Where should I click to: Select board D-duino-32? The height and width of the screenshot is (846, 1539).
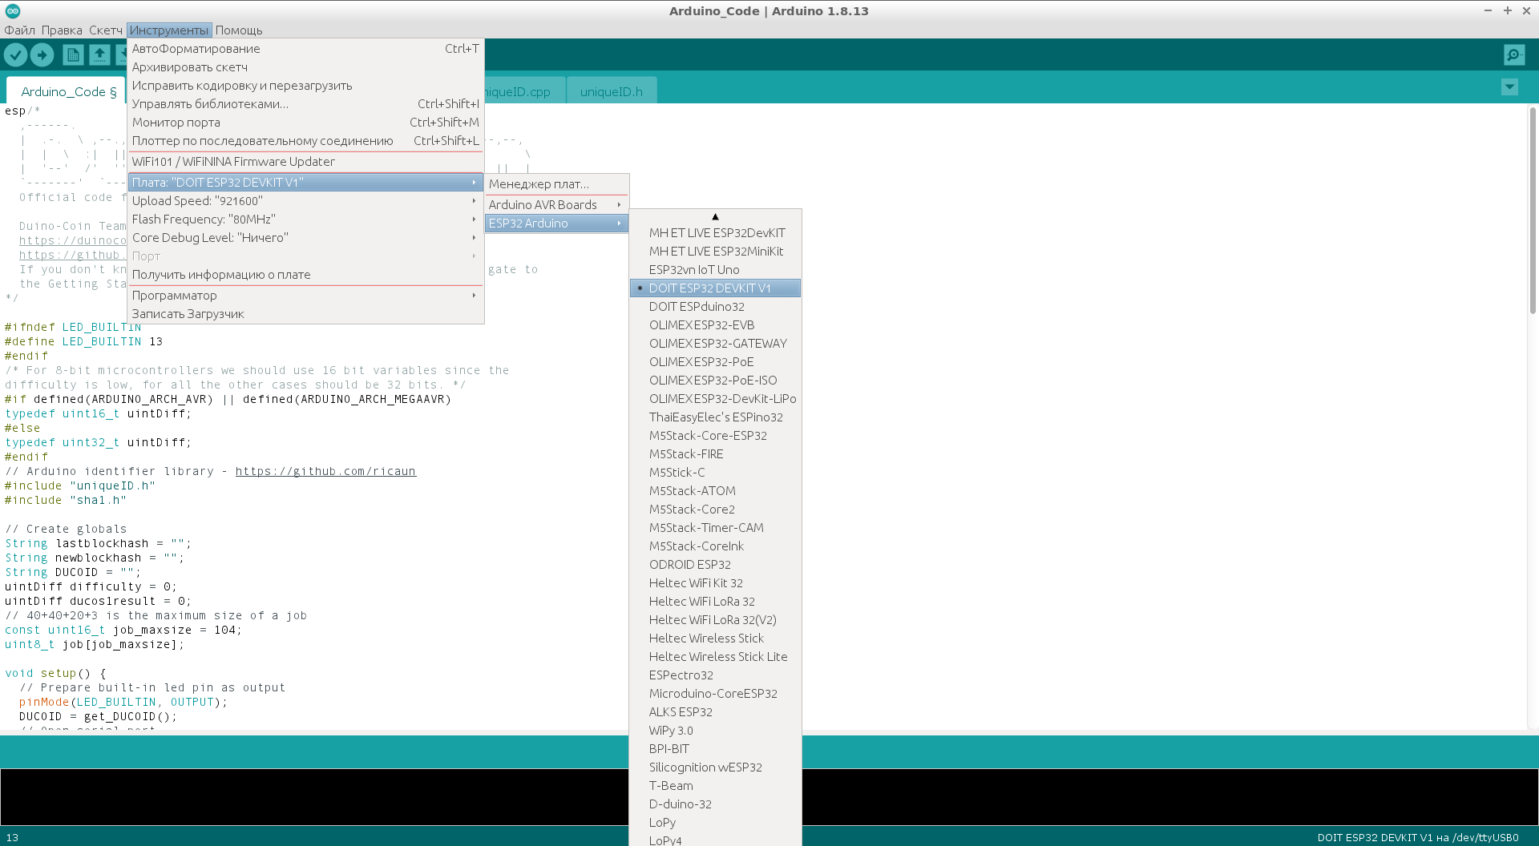point(715,804)
